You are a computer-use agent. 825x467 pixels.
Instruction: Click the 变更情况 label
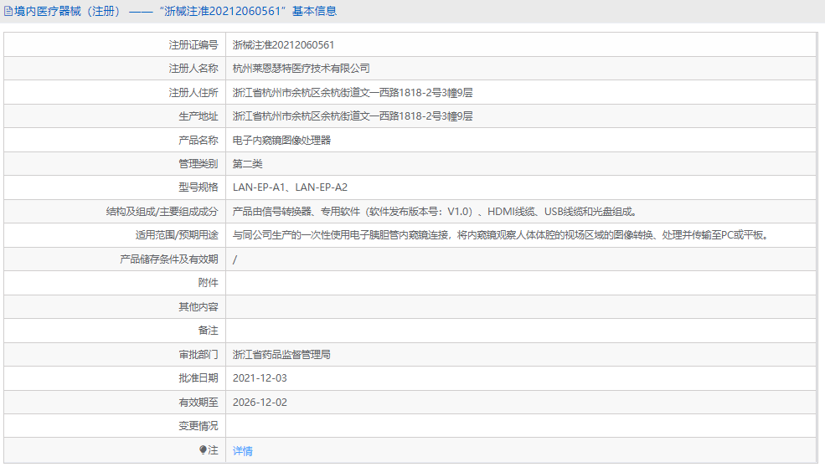pyautogui.click(x=199, y=426)
